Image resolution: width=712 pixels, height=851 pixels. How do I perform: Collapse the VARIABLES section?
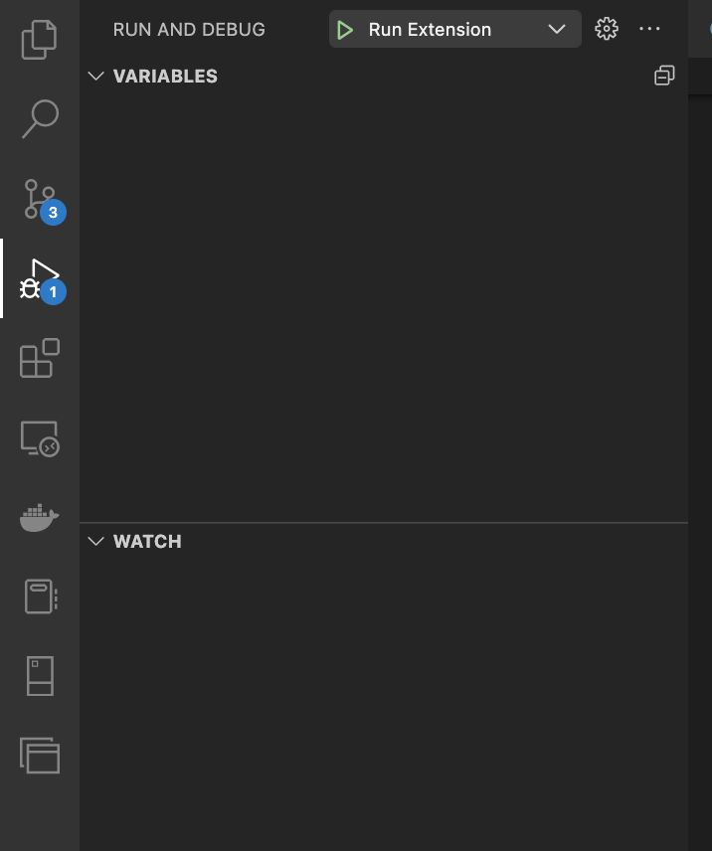[x=94, y=76]
